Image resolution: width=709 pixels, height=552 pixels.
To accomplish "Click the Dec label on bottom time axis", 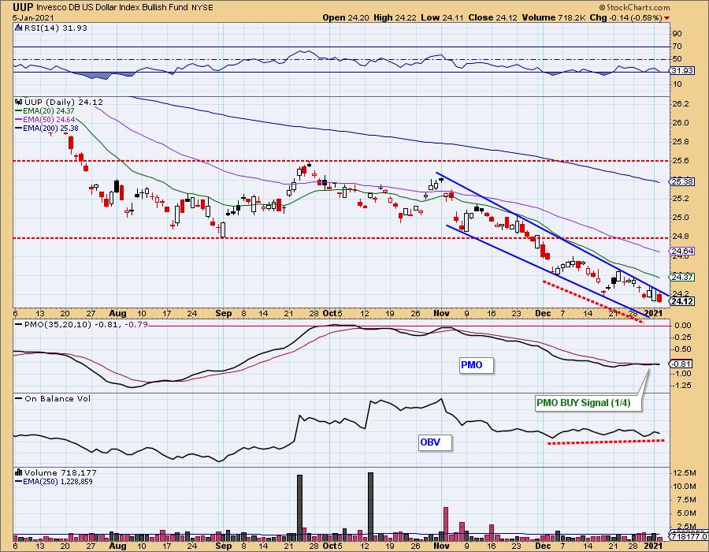I will 543,546.
